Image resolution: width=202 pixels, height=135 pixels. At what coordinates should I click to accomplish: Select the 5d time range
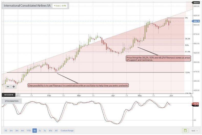[x=6, y=131]
